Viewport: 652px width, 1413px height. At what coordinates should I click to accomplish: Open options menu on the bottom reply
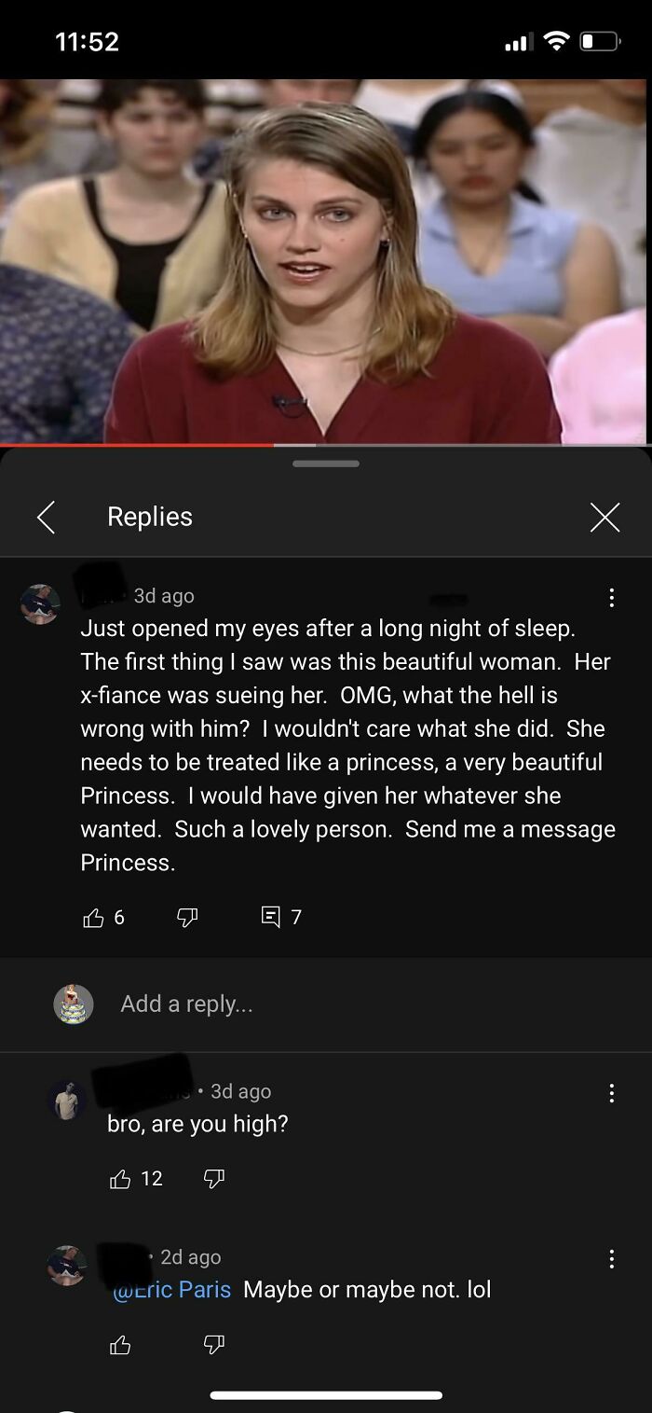click(612, 1257)
